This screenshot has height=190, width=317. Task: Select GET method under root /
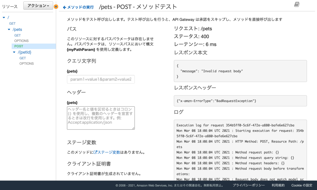tap(12, 23)
